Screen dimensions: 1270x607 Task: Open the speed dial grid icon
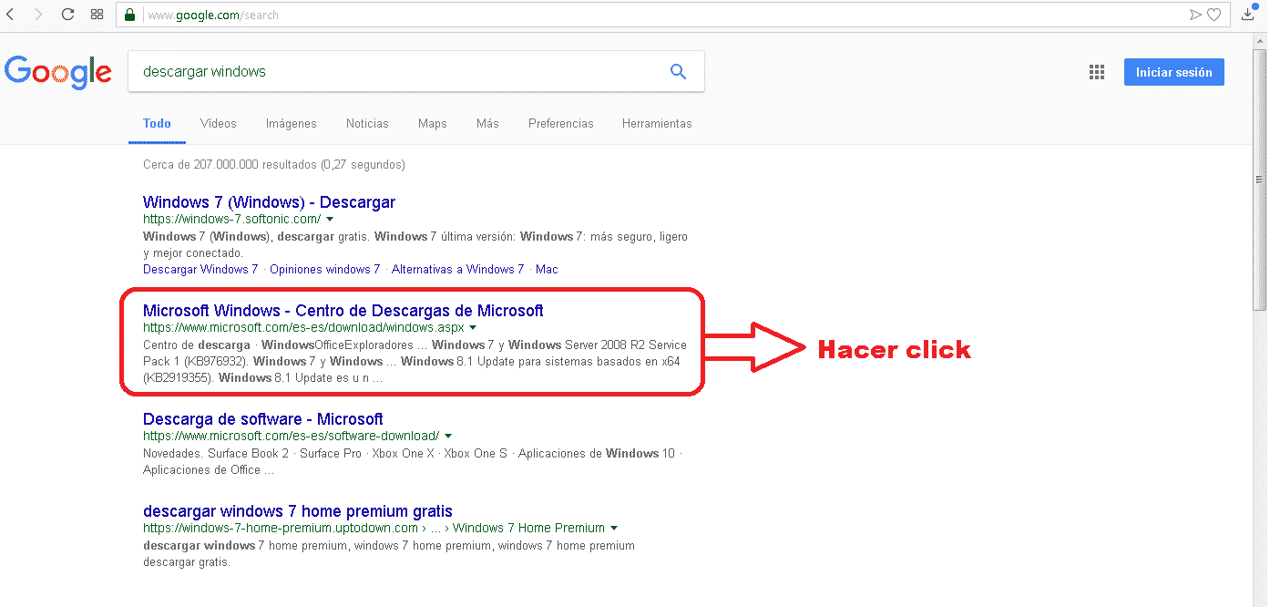(97, 15)
